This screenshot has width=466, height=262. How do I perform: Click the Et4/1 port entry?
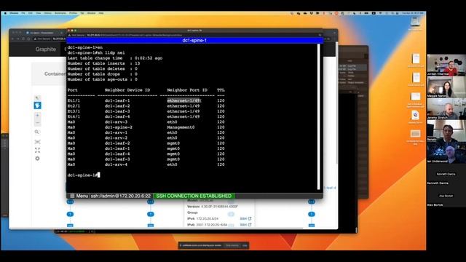(74, 116)
